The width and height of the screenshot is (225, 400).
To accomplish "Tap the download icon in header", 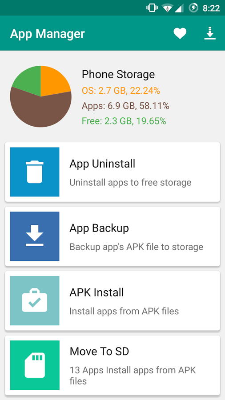I will pyautogui.click(x=210, y=33).
